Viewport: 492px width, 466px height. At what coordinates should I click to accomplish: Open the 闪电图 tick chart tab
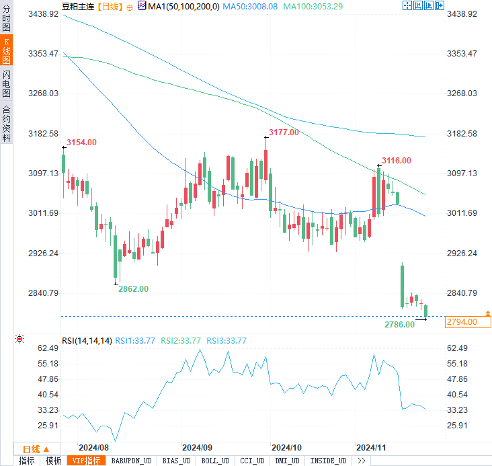tap(6, 83)
